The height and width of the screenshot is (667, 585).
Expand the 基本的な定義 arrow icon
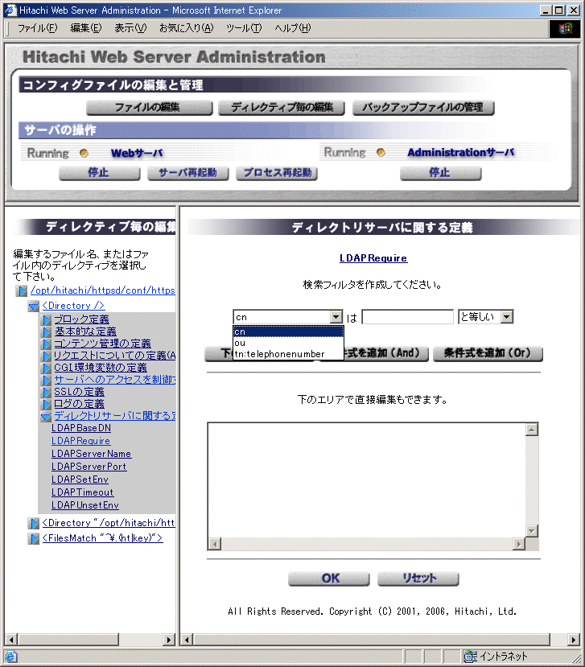(46, 331)
